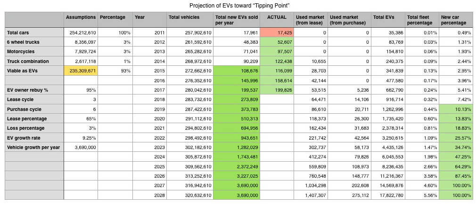This screenshot has height=204, width=476.
Task: Select the 'Assumptions' column header
Action: pyautogui.click(x=81, y=17)
